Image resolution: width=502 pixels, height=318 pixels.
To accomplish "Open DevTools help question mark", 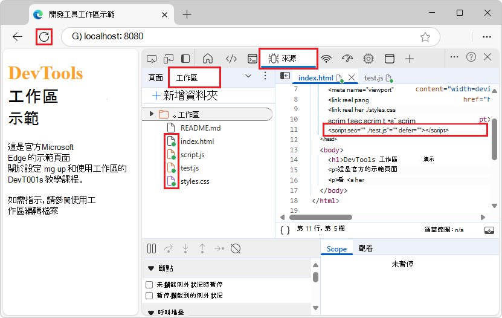I will click(x=471, y=57).
